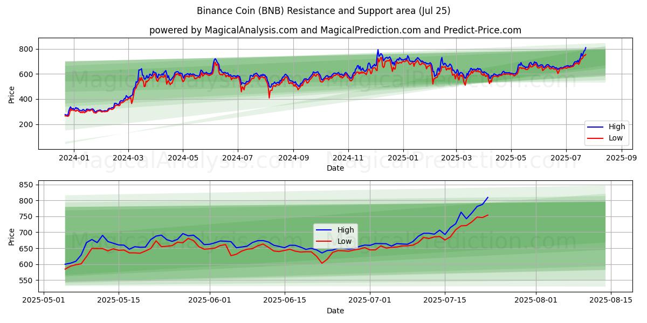Viewport: 647px width, 323px height.
Task: Click the last red Low point in bottom chart
Action: [487, 215]
